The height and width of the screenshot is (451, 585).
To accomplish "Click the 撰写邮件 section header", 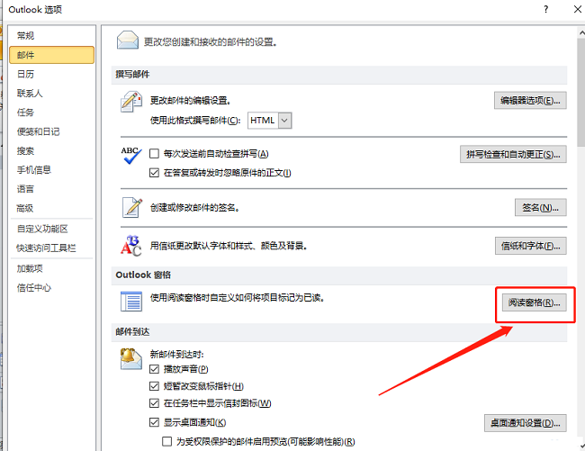I will coord(339,74).
